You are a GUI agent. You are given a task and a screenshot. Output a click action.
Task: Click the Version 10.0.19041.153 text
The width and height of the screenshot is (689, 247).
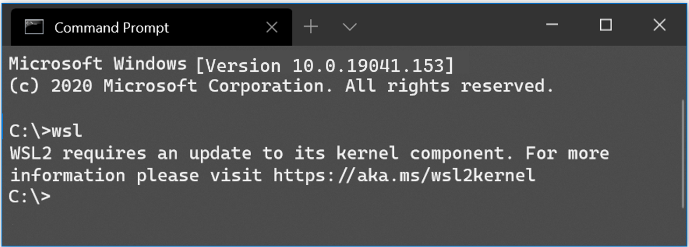325,66
